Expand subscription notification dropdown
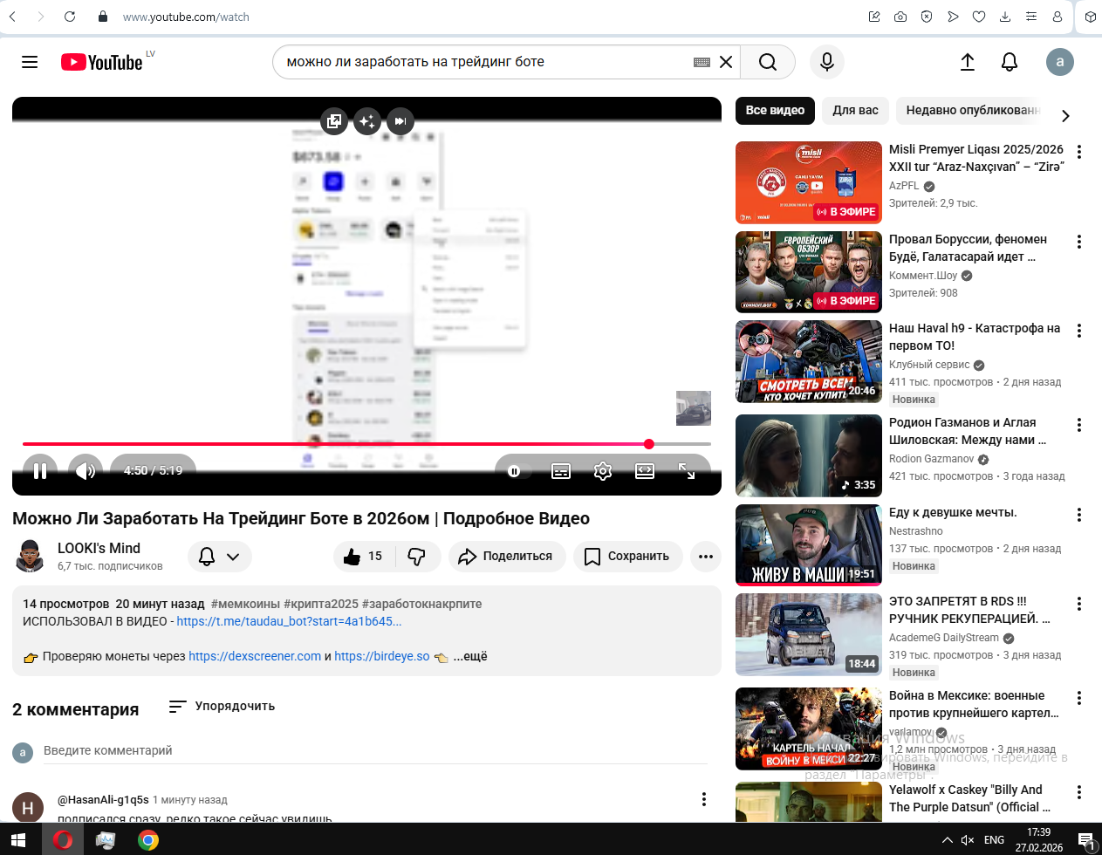This screenshot has height=855, width=1102. 220,557
